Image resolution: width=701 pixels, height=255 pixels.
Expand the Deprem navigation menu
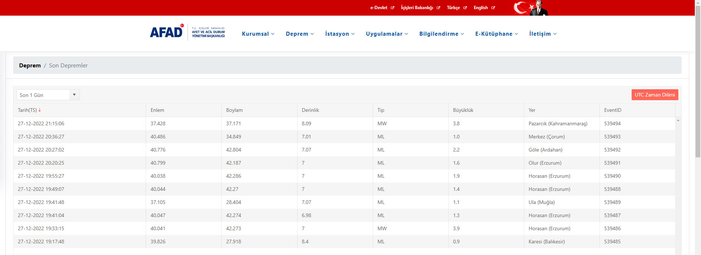tap(299, 34)
